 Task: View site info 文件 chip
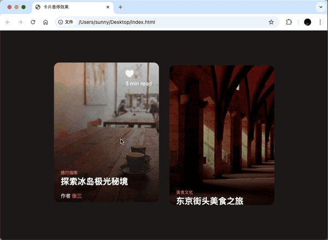click(66, 22)
